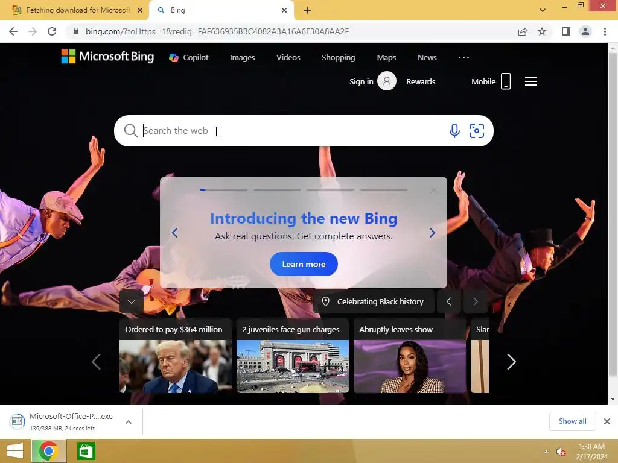Go to Bing Videos
The width and height of the screenshot is (618, 463).
point(288,57)
